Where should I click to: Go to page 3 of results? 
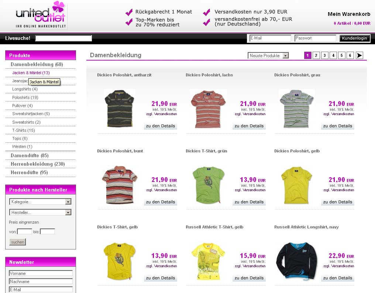(324, 55)
